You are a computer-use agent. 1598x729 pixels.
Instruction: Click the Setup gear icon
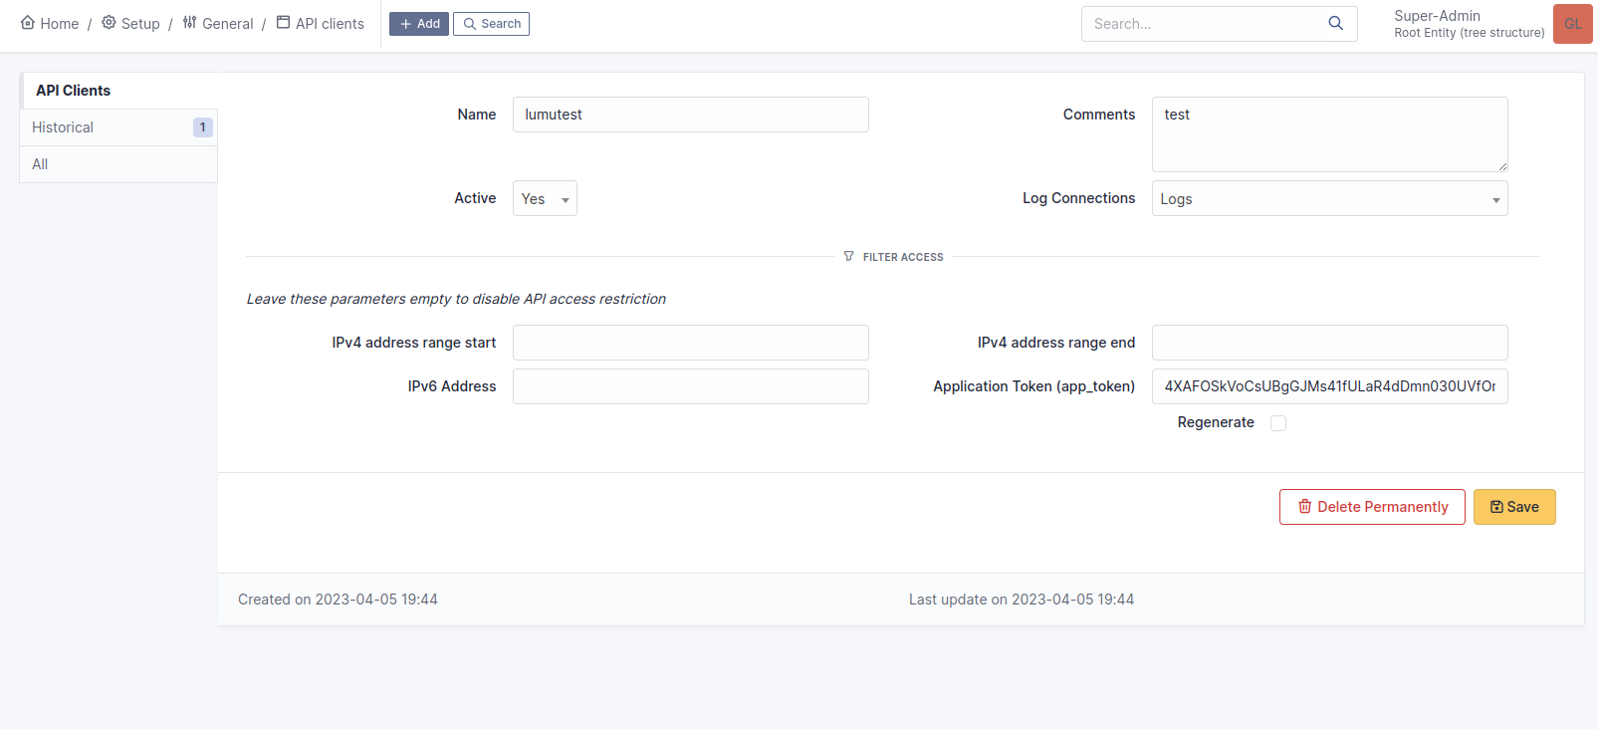109,23
